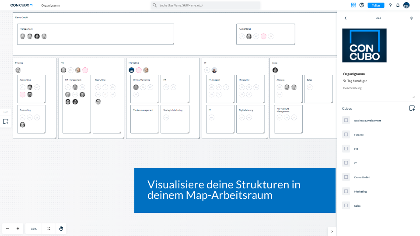Click the Strategic Marketing cubo label
420x236 pixels.
point(173,110)
